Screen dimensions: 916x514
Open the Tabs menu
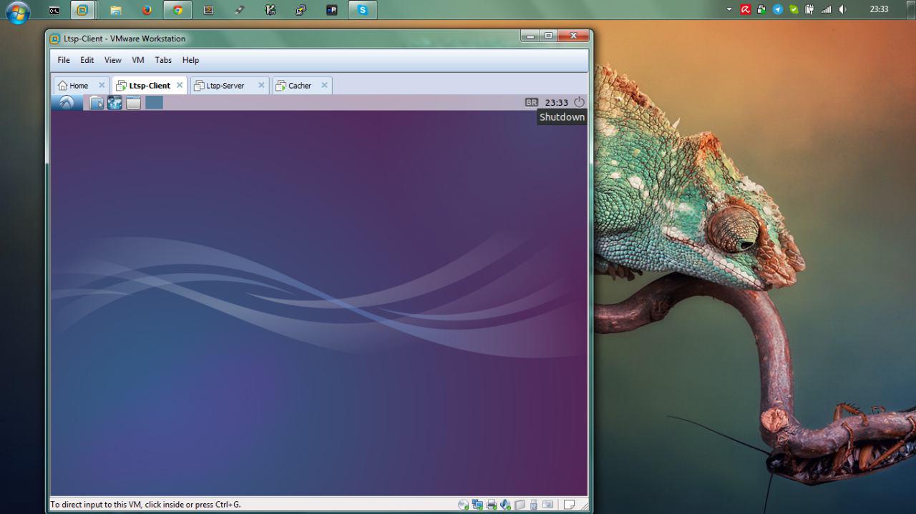click(163, 60)
